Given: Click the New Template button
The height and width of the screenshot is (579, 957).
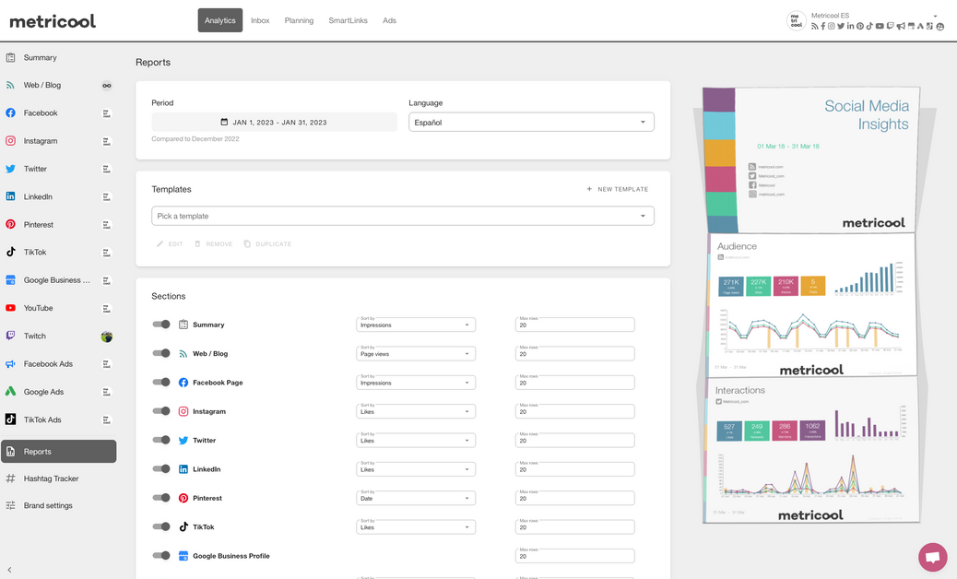Looking at the screenshot, I should 617,189.
